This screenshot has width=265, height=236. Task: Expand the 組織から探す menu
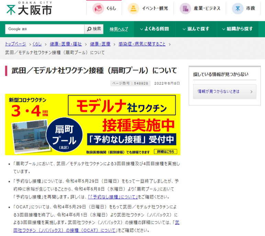tap(237, 29)
